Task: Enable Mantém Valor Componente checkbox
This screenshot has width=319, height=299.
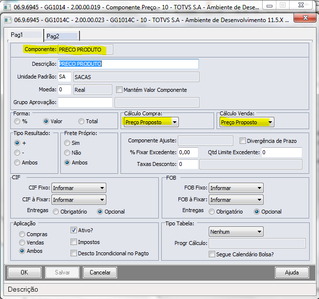Action: click(x=119, y=90)
